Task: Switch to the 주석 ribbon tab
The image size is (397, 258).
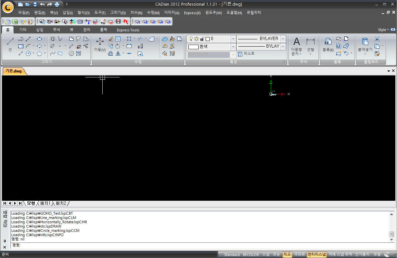Action: pos(57,30)
